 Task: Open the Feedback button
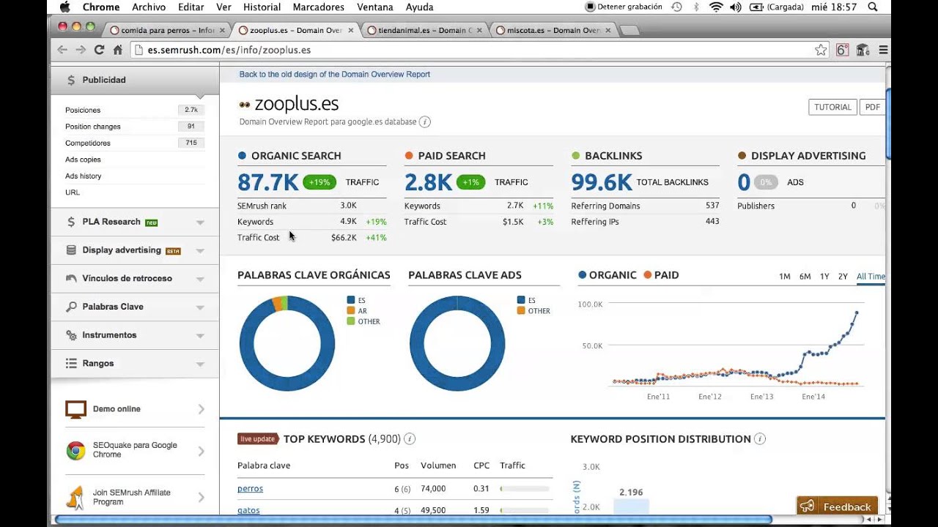pos(837,506)
